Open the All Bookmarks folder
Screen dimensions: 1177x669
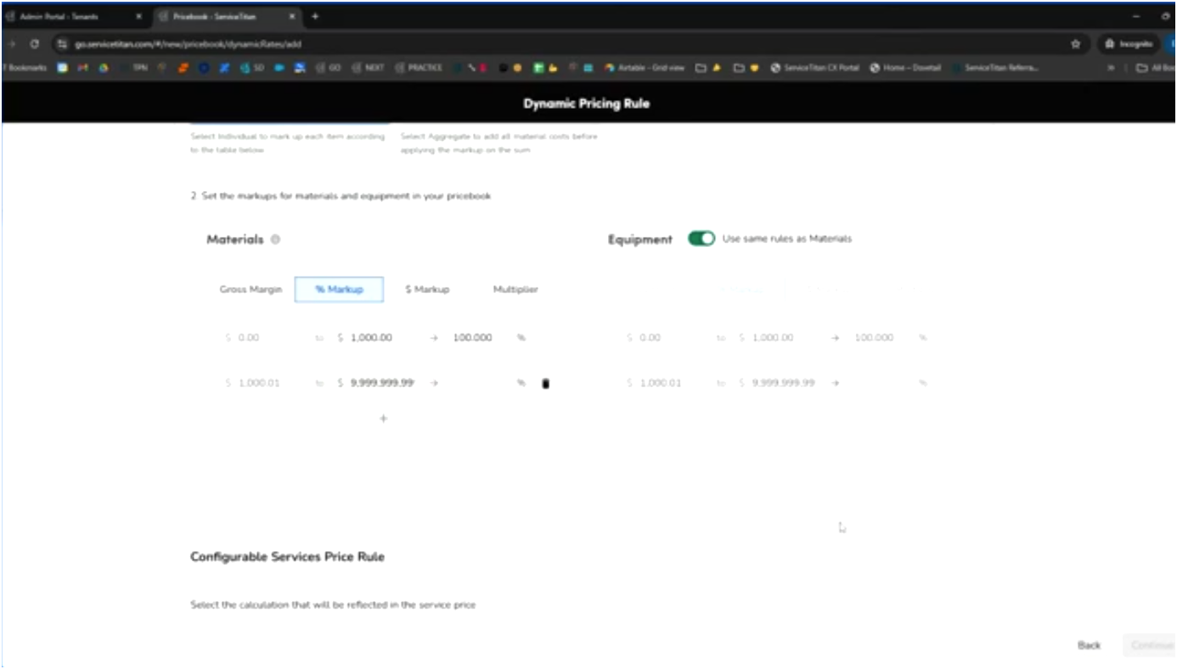(1154, 68)
